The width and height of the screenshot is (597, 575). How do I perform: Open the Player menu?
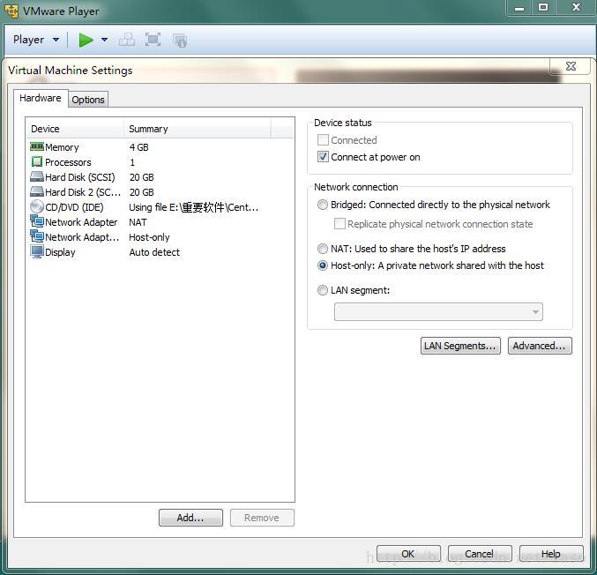pos(36,40)
